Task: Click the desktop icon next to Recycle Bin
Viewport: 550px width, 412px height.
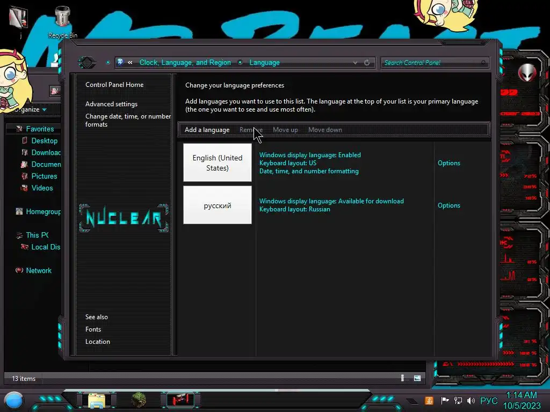Action: pyautogui.click(x=19, y=21)
